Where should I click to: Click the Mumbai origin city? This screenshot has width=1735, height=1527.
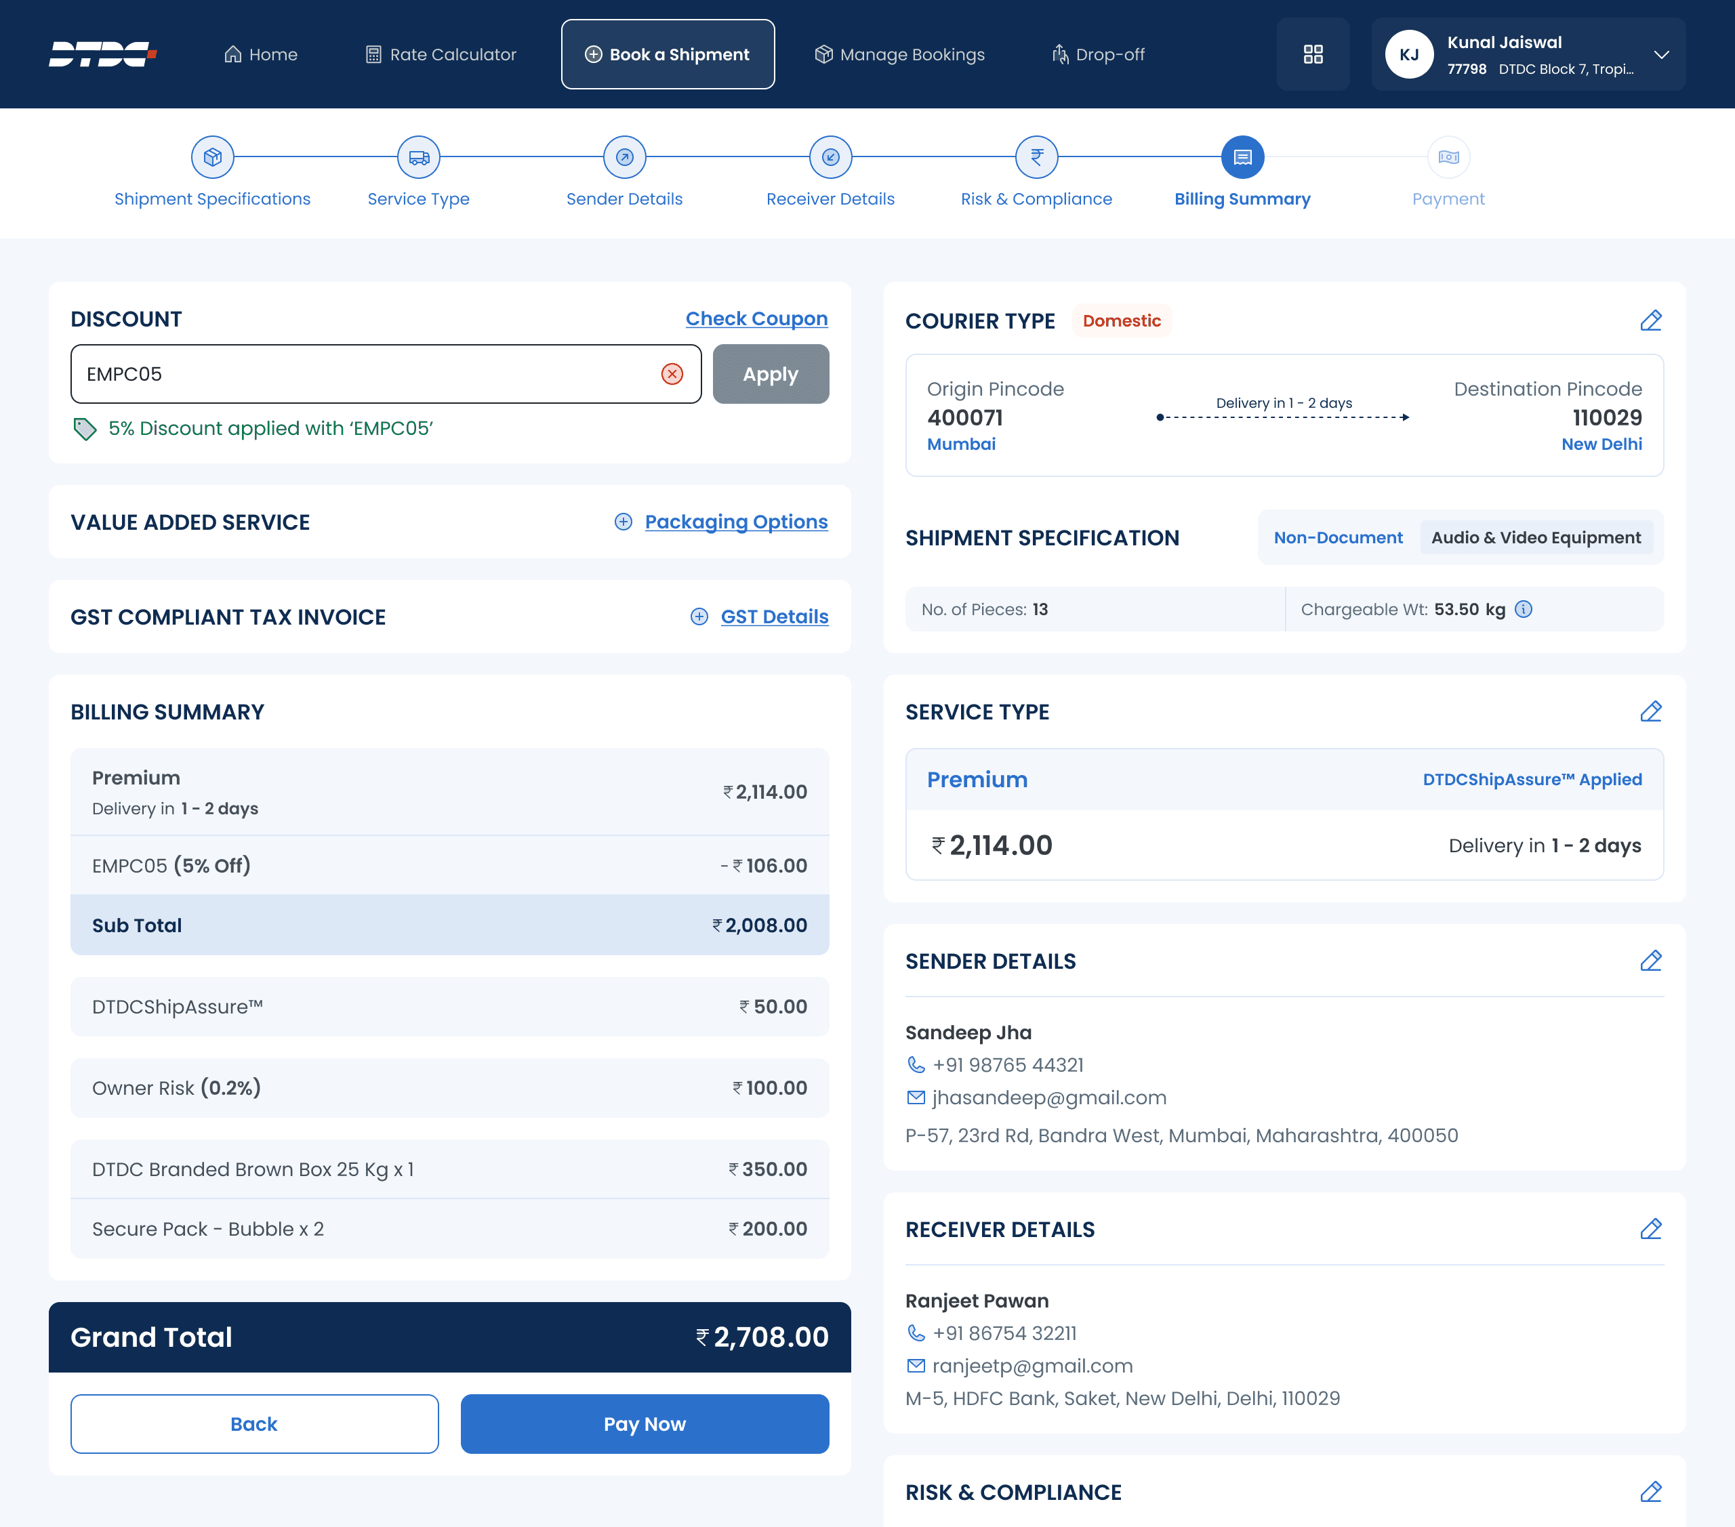point(961,444)
